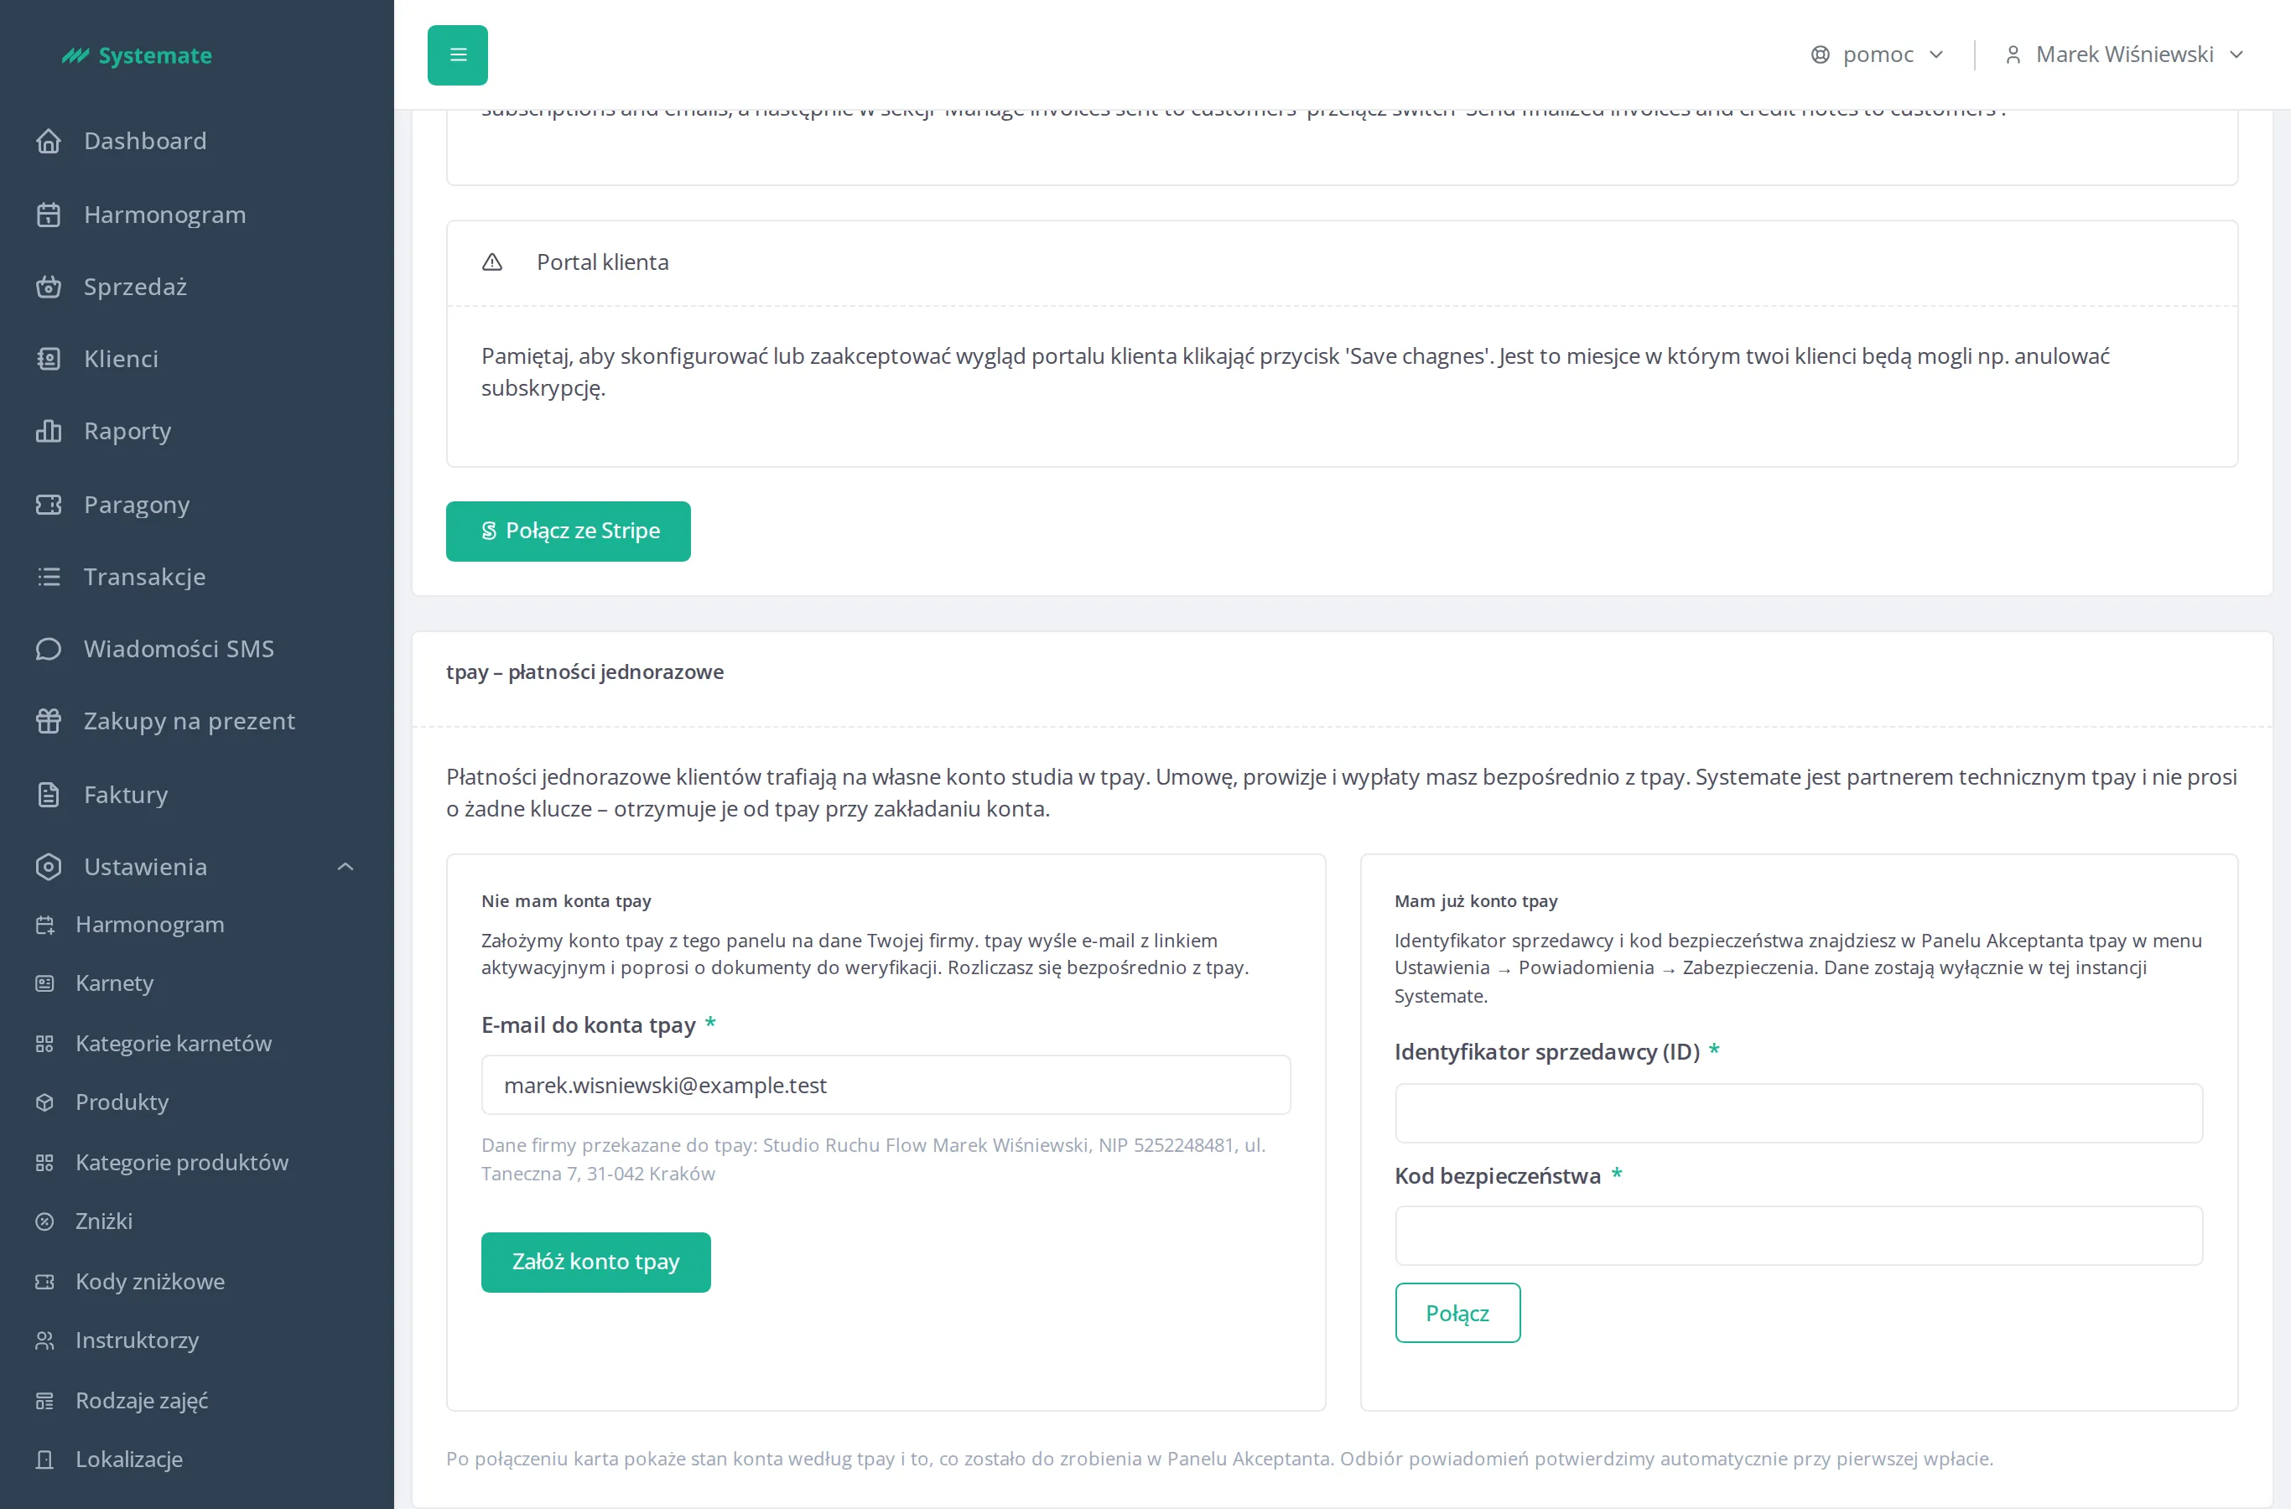2291x1509 pixels.
Task: Open Marek Wiśniewski account dropdown
Action: (2124, 54)
